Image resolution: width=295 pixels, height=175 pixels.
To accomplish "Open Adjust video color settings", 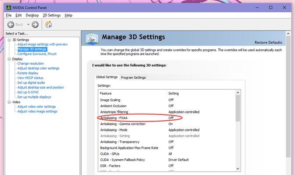I will coord(37,107).
